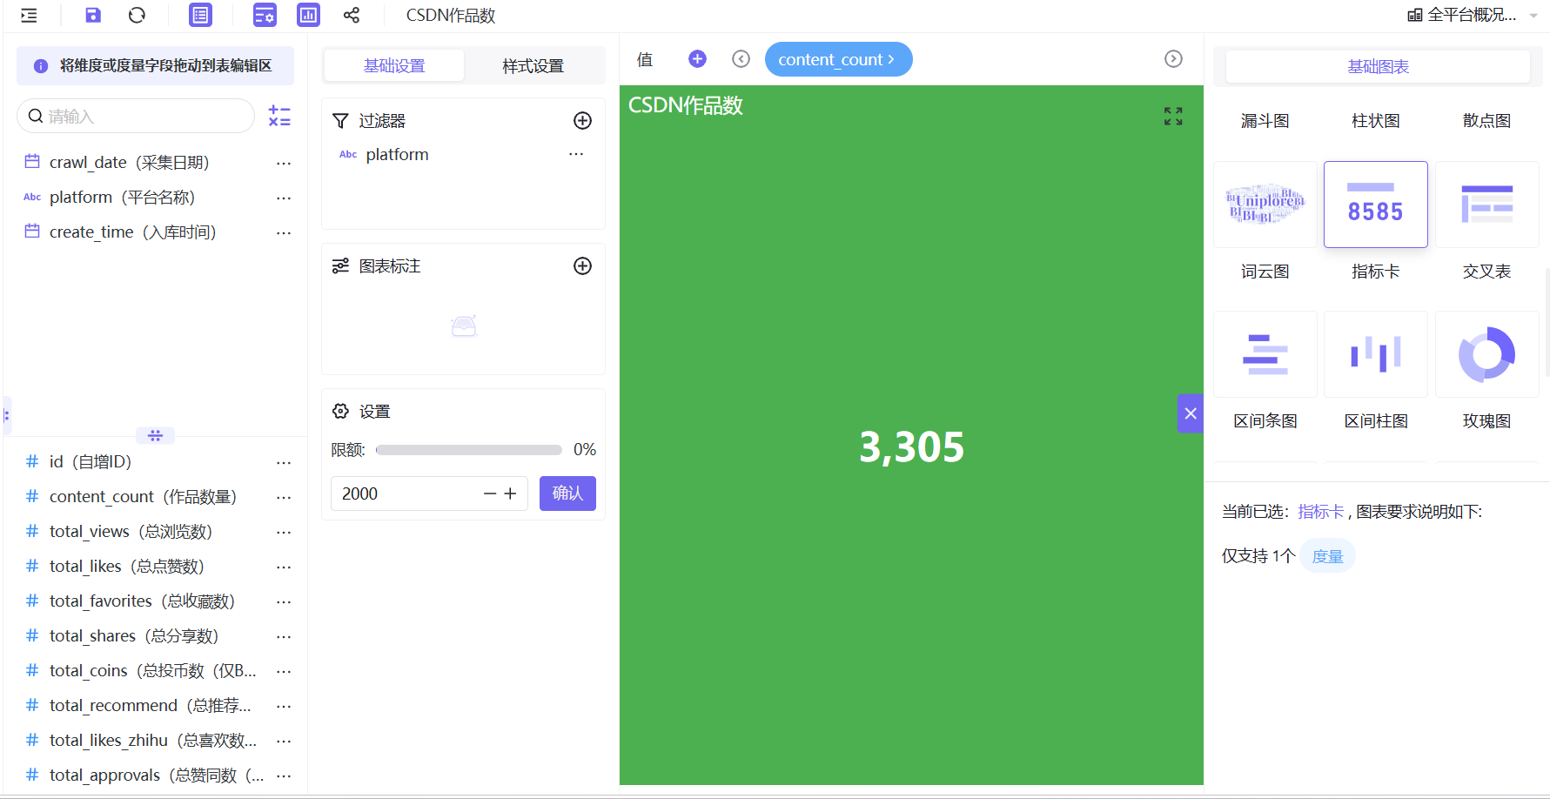Viewport: 1550px width, 799px height.
Task: Select total_likes_zhihu field
Action: (x=153, y=741)
